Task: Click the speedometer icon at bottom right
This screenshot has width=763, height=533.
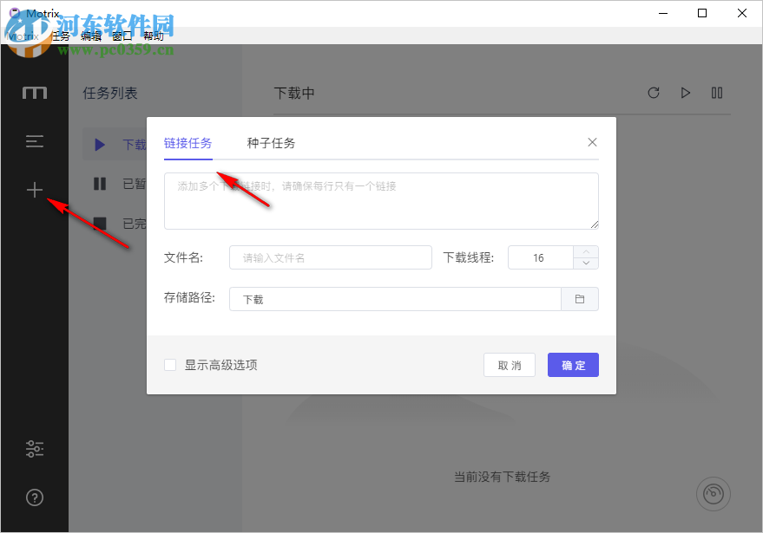Action: tap(714, 494)
